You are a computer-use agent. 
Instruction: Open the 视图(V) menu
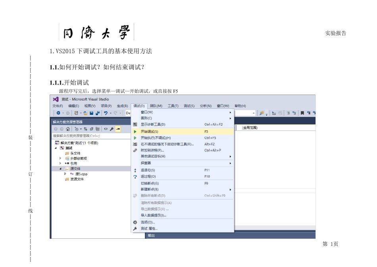pyautogui.click(x=90, y=106)
